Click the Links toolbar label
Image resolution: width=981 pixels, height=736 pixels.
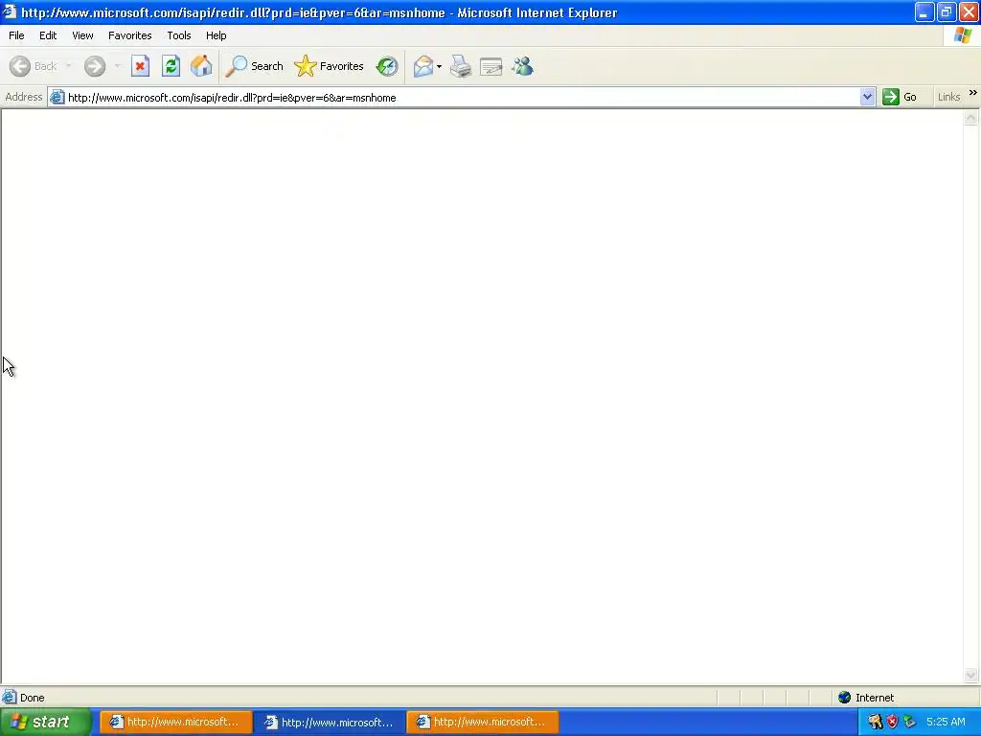(948, 97)
